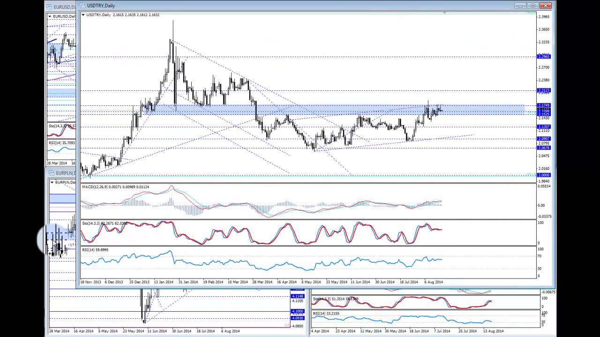The width and height of the screenshot is (600, 337).
Task: Select the 4.0930 price label in EURPLN window
Action: 298,318
